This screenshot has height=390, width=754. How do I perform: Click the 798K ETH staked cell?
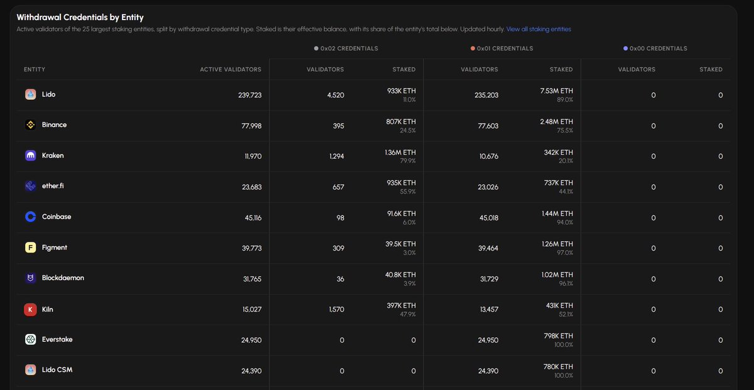[x=559, y=336]
